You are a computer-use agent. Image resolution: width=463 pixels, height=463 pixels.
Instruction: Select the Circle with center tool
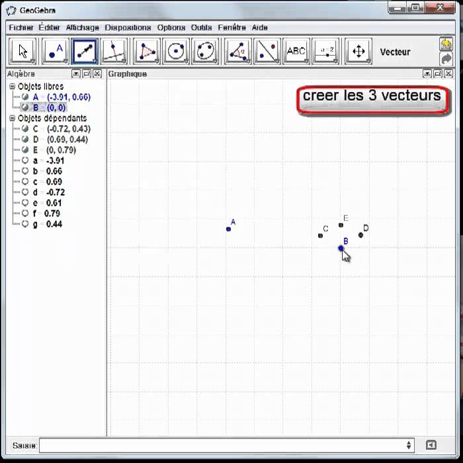coord(176,51)
